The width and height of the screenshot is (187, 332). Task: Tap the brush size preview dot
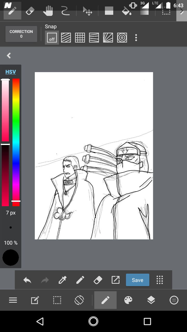click(x=11, y=227)
